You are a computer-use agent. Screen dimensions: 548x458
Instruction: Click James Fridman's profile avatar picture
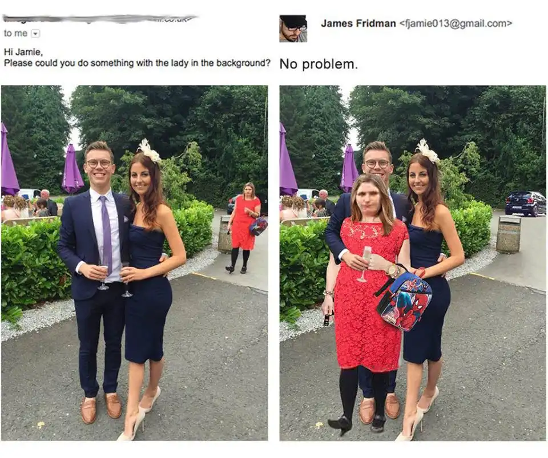(293, 29)
